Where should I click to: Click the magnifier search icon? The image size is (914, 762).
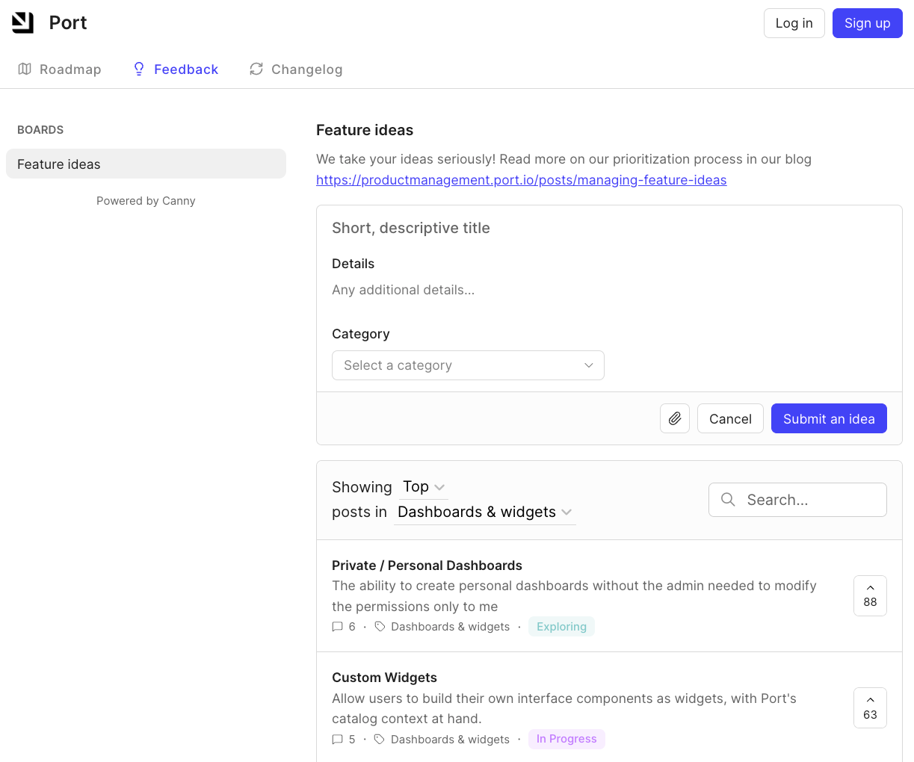pos(728,500)
